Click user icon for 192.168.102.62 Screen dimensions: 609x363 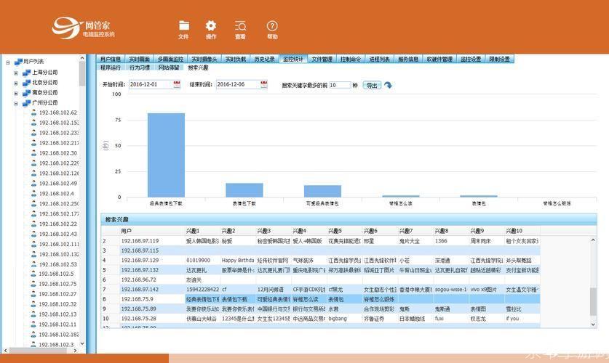click(33, 113)
